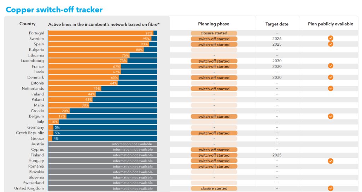This screenshot has height=192, width=362.
Task: Click the Netherlands row checkmark icon
Action: (331, 88)
